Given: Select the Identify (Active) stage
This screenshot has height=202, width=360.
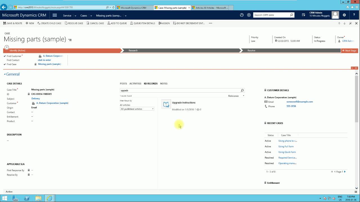Looking at the screenshot, I should click(62, 50).
